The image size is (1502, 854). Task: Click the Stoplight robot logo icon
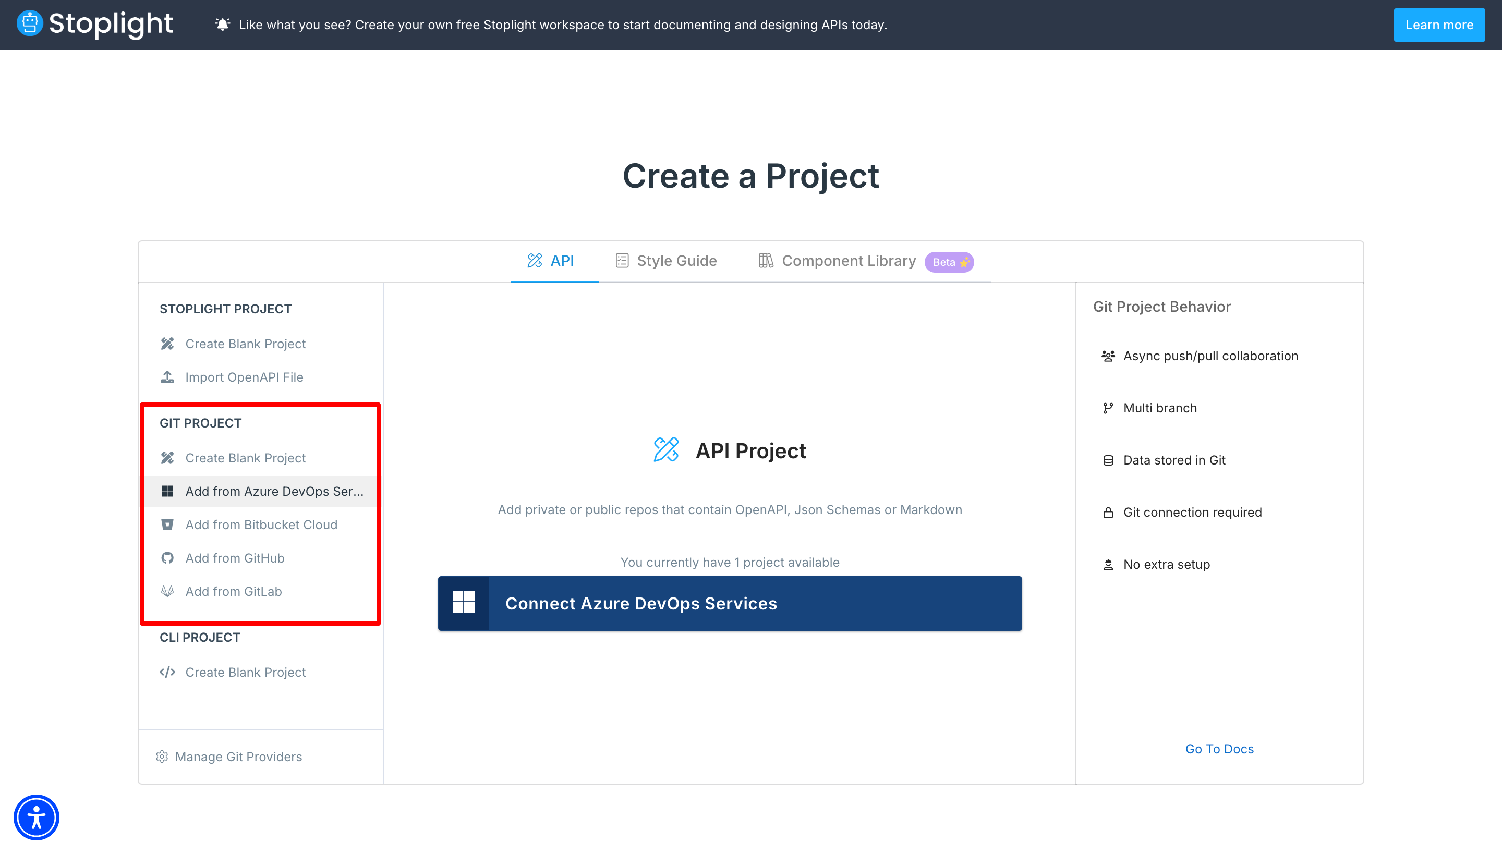pyautogui.click(x=29, y=23)
